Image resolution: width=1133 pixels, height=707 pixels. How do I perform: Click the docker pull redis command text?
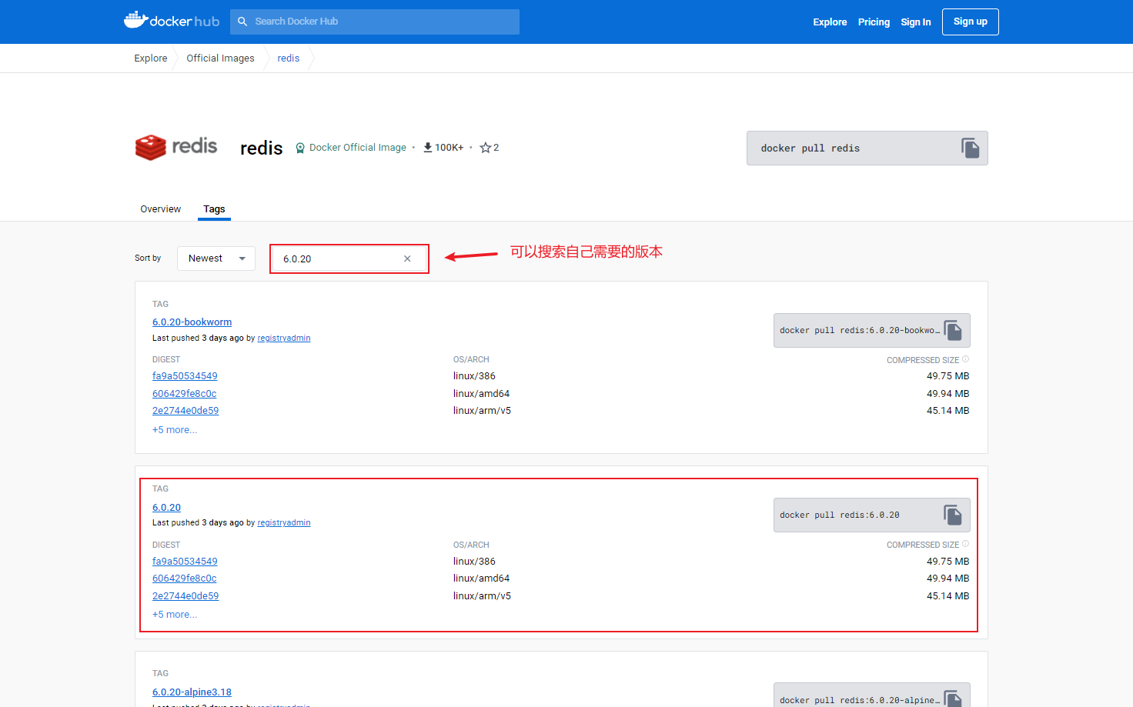[810, 148]
